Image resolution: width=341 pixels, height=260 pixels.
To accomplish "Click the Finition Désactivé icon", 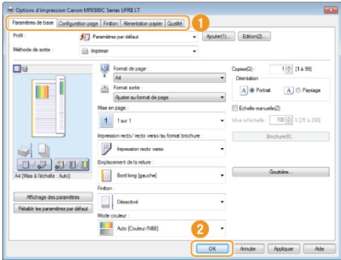I will click(x=107, y=202).
